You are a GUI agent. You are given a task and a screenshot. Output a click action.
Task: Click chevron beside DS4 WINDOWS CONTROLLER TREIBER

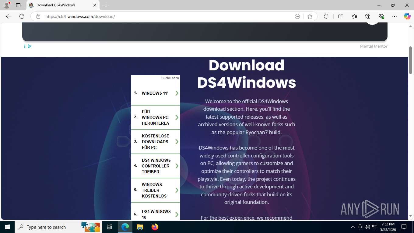tap(177, 166)
